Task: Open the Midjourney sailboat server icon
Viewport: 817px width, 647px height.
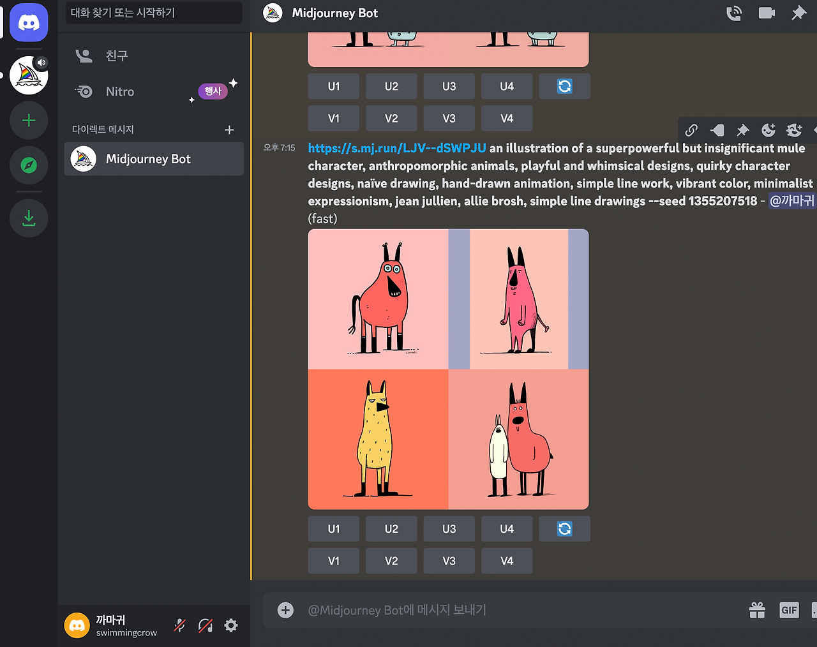Action: pyautogui.click(x=29, y=75)
